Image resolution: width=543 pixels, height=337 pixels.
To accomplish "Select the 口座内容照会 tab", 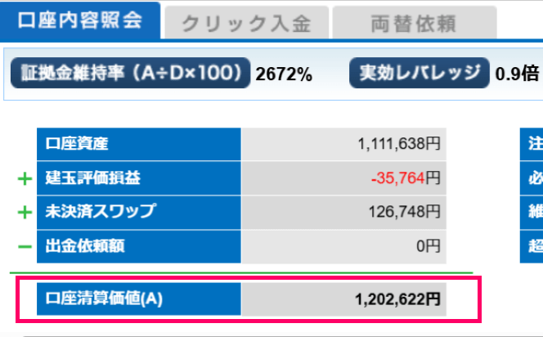I will point(79,20).
